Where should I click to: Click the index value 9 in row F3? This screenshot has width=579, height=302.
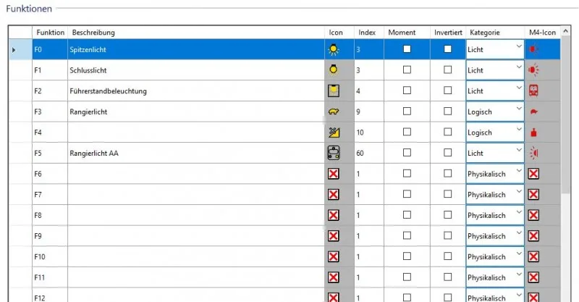click(x=358, y=112)
